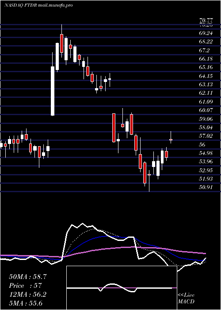Click the 53.96 price axis label

tap(206, 162)
